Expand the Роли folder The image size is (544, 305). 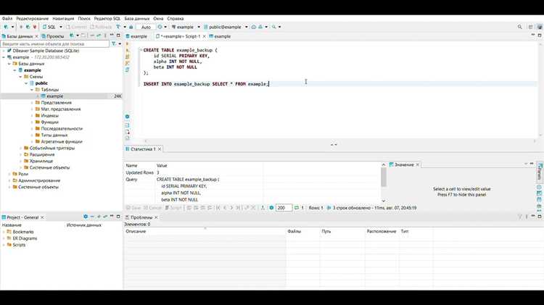[9, 174]
